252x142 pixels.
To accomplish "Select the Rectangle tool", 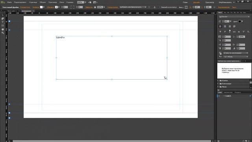I will [x=3, y=26].
